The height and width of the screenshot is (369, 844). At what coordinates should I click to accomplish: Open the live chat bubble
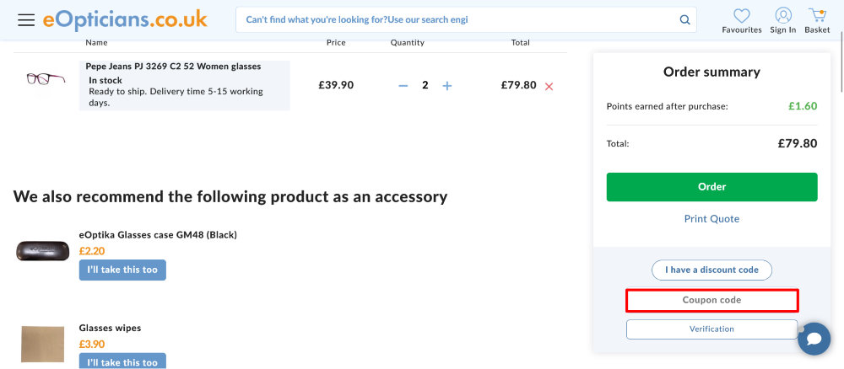[x=814, y=339]
